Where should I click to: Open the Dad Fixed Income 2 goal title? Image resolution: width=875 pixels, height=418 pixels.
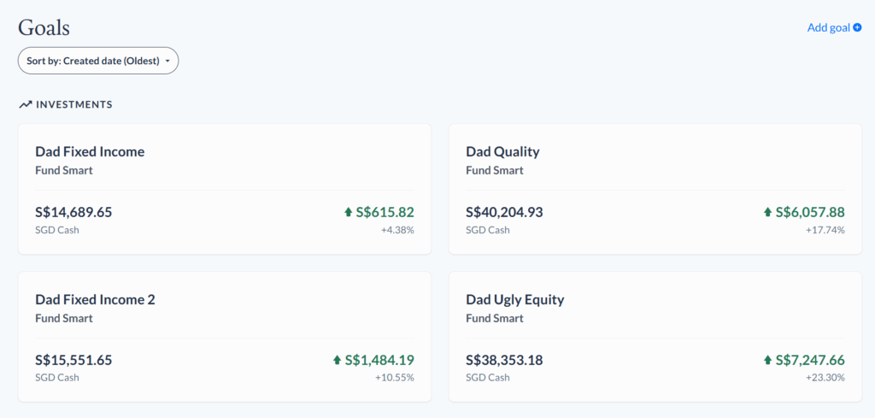(95, 299)
